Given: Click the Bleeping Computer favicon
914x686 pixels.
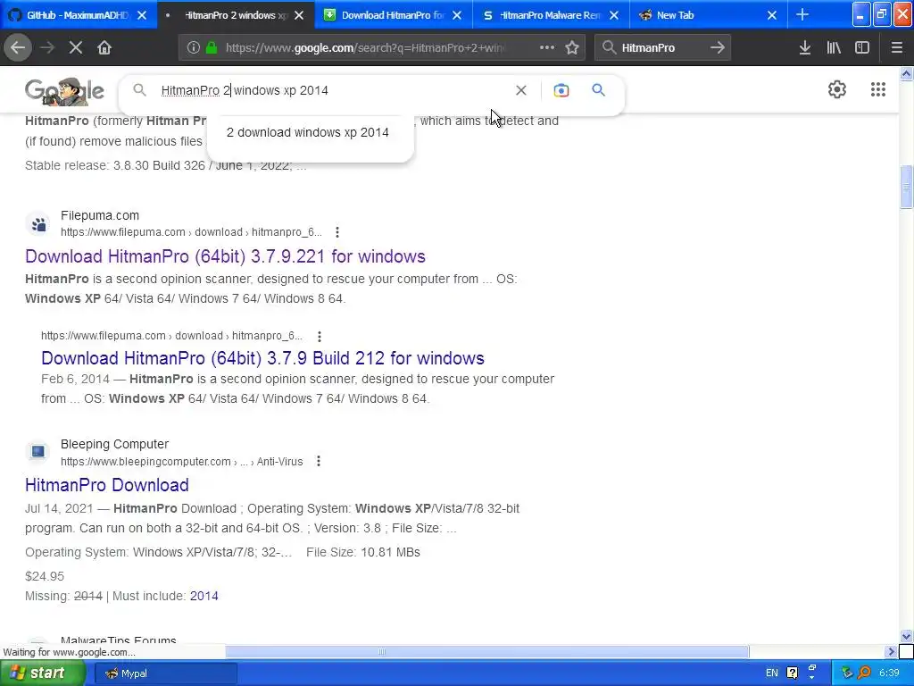Looking at the screenshot, I should pyautogui.click(x=38, y=452).
